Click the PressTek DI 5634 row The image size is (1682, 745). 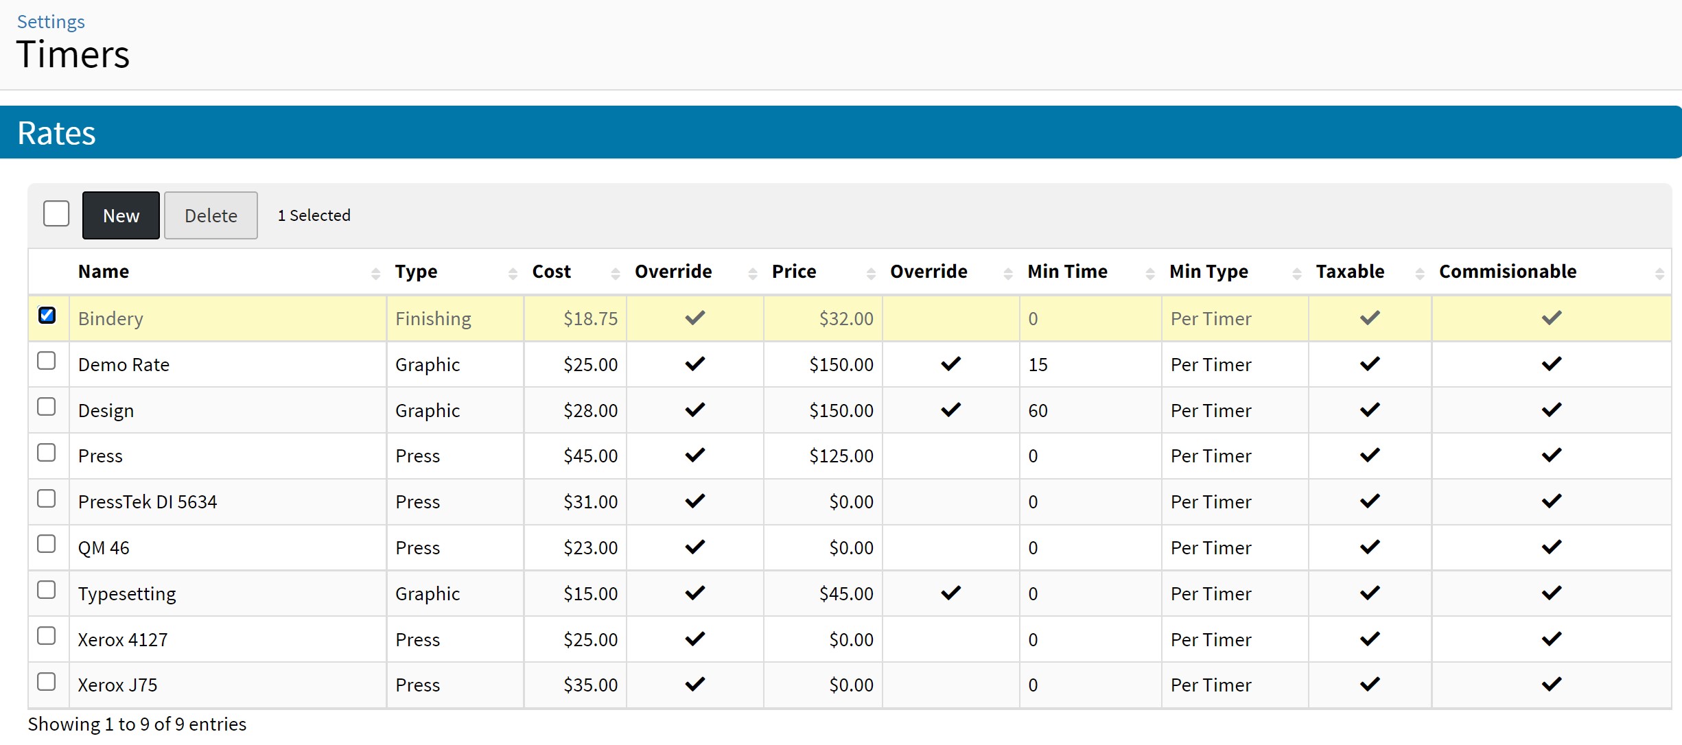point(148,502)
